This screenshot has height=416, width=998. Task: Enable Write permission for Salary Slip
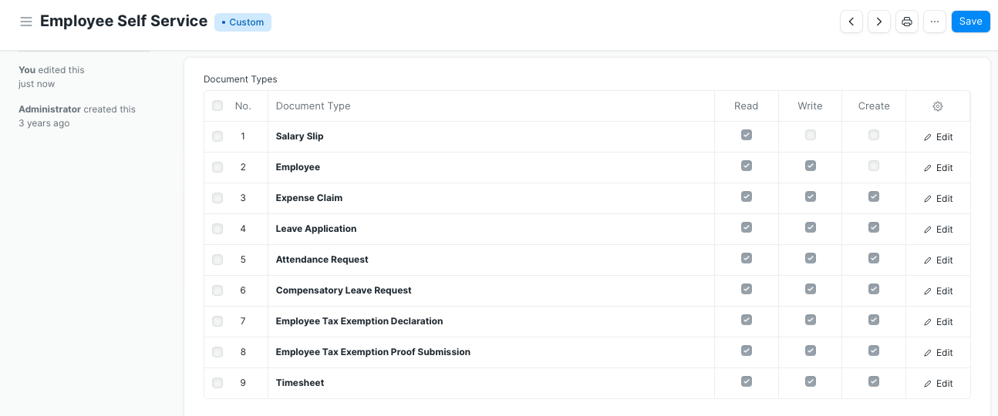pos(810,135)
